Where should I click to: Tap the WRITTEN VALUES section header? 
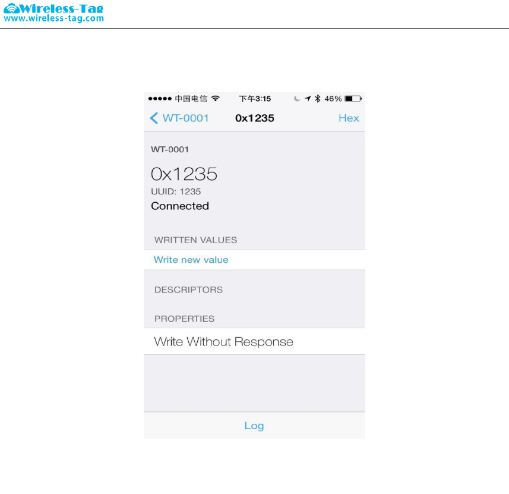tap(196, 240)
